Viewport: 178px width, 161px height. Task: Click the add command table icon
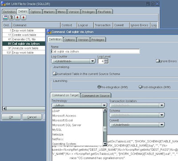tap(5, 17)
